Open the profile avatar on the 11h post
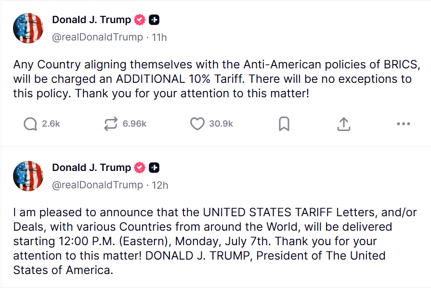The height and width of the screenshot is (288, 431). pos(28,28)
